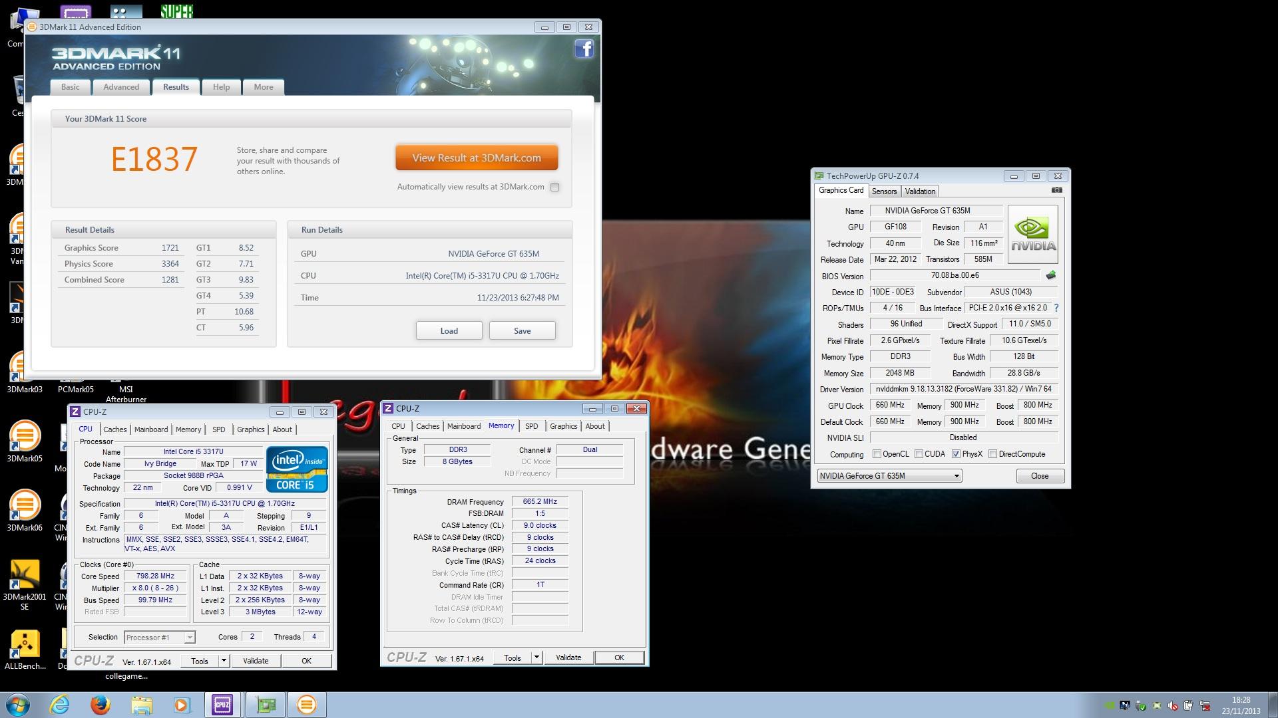The image size is (1278, 718).
Task: Click DRAM Frequency value 665.2 MHz
Action: (540, 502)
